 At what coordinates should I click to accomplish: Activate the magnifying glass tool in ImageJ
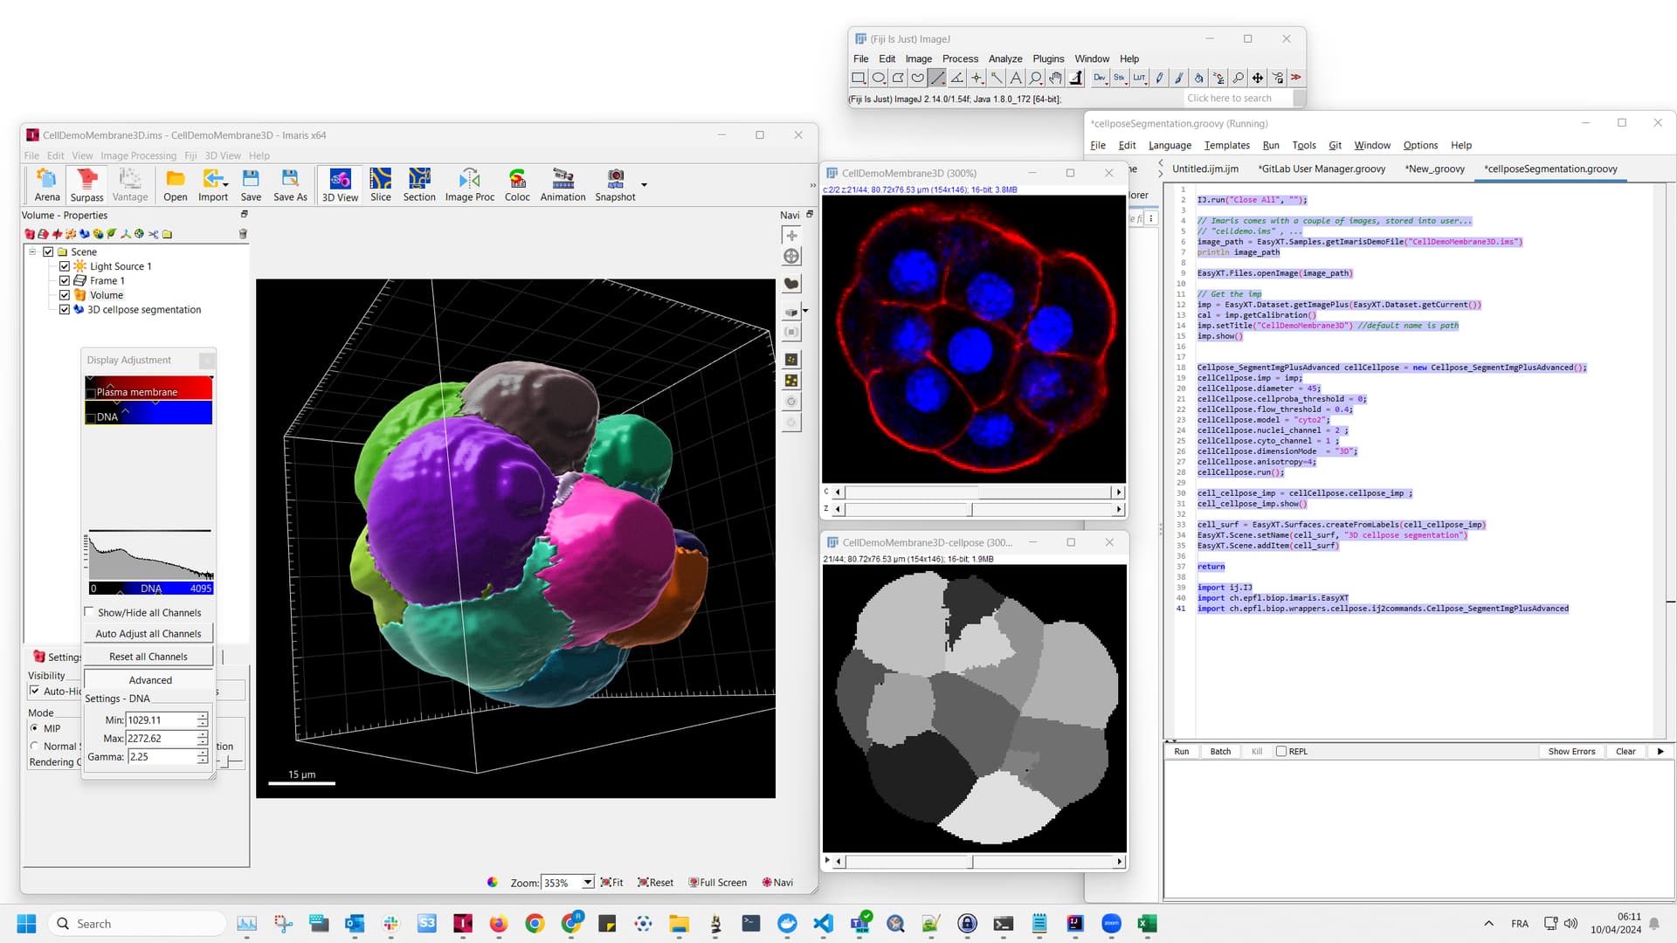tap(1034, 77)
